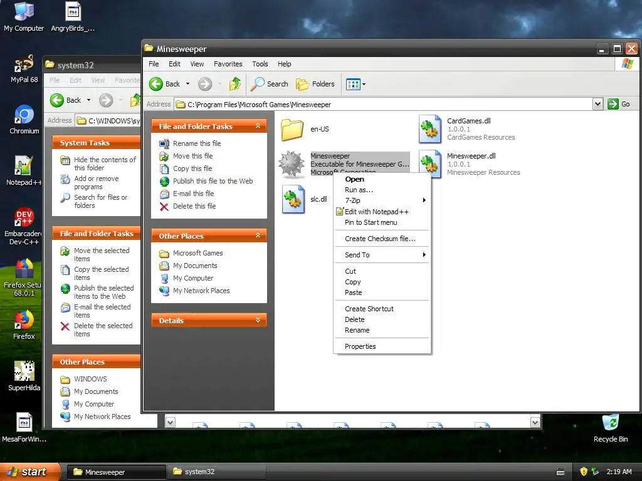Collapse the Other Places panel in Minesweeper window
The image size is (642, 481).
[258, 235]
